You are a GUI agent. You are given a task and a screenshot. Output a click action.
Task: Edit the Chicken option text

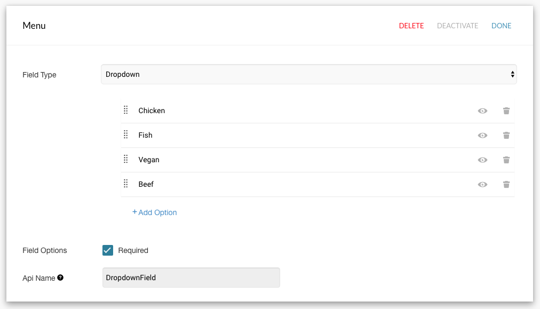click(x=152, y=110)
